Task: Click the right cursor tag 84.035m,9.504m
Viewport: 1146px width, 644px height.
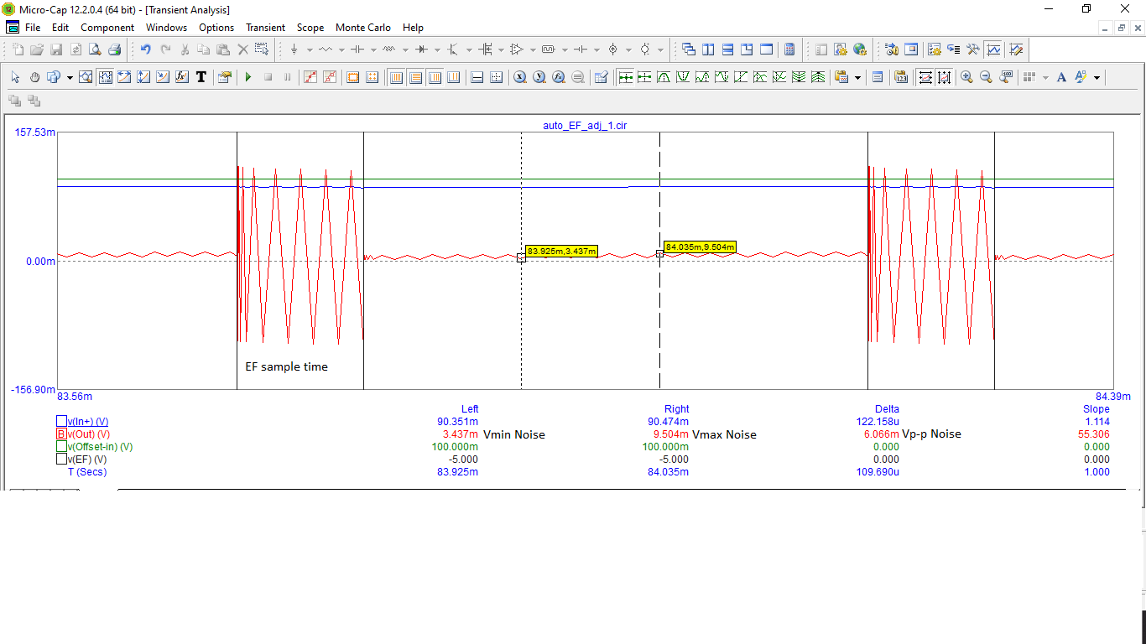Action: pyautogui.click(x=700, y=247)
